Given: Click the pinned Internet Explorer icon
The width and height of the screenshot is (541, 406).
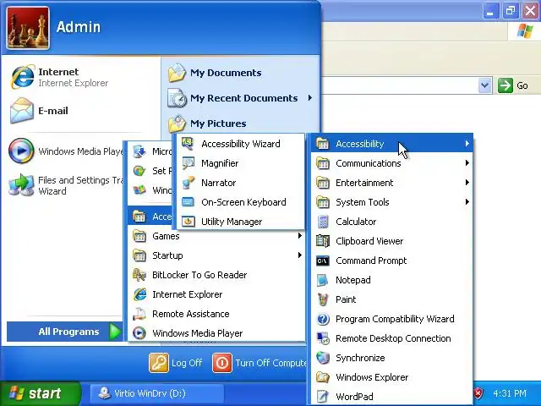Looking at the screenshot, I should point(22,77).
